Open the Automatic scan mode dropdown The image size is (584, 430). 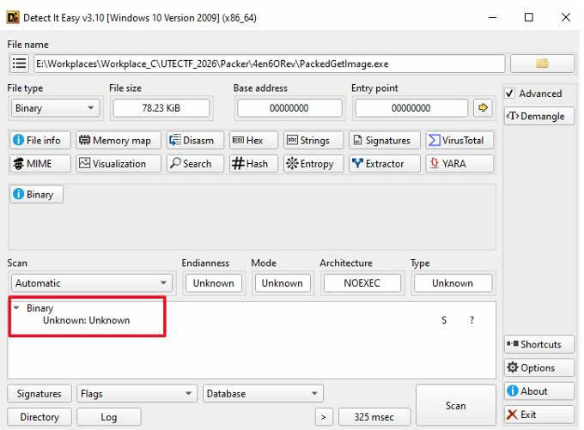click(x=92, y=283)
